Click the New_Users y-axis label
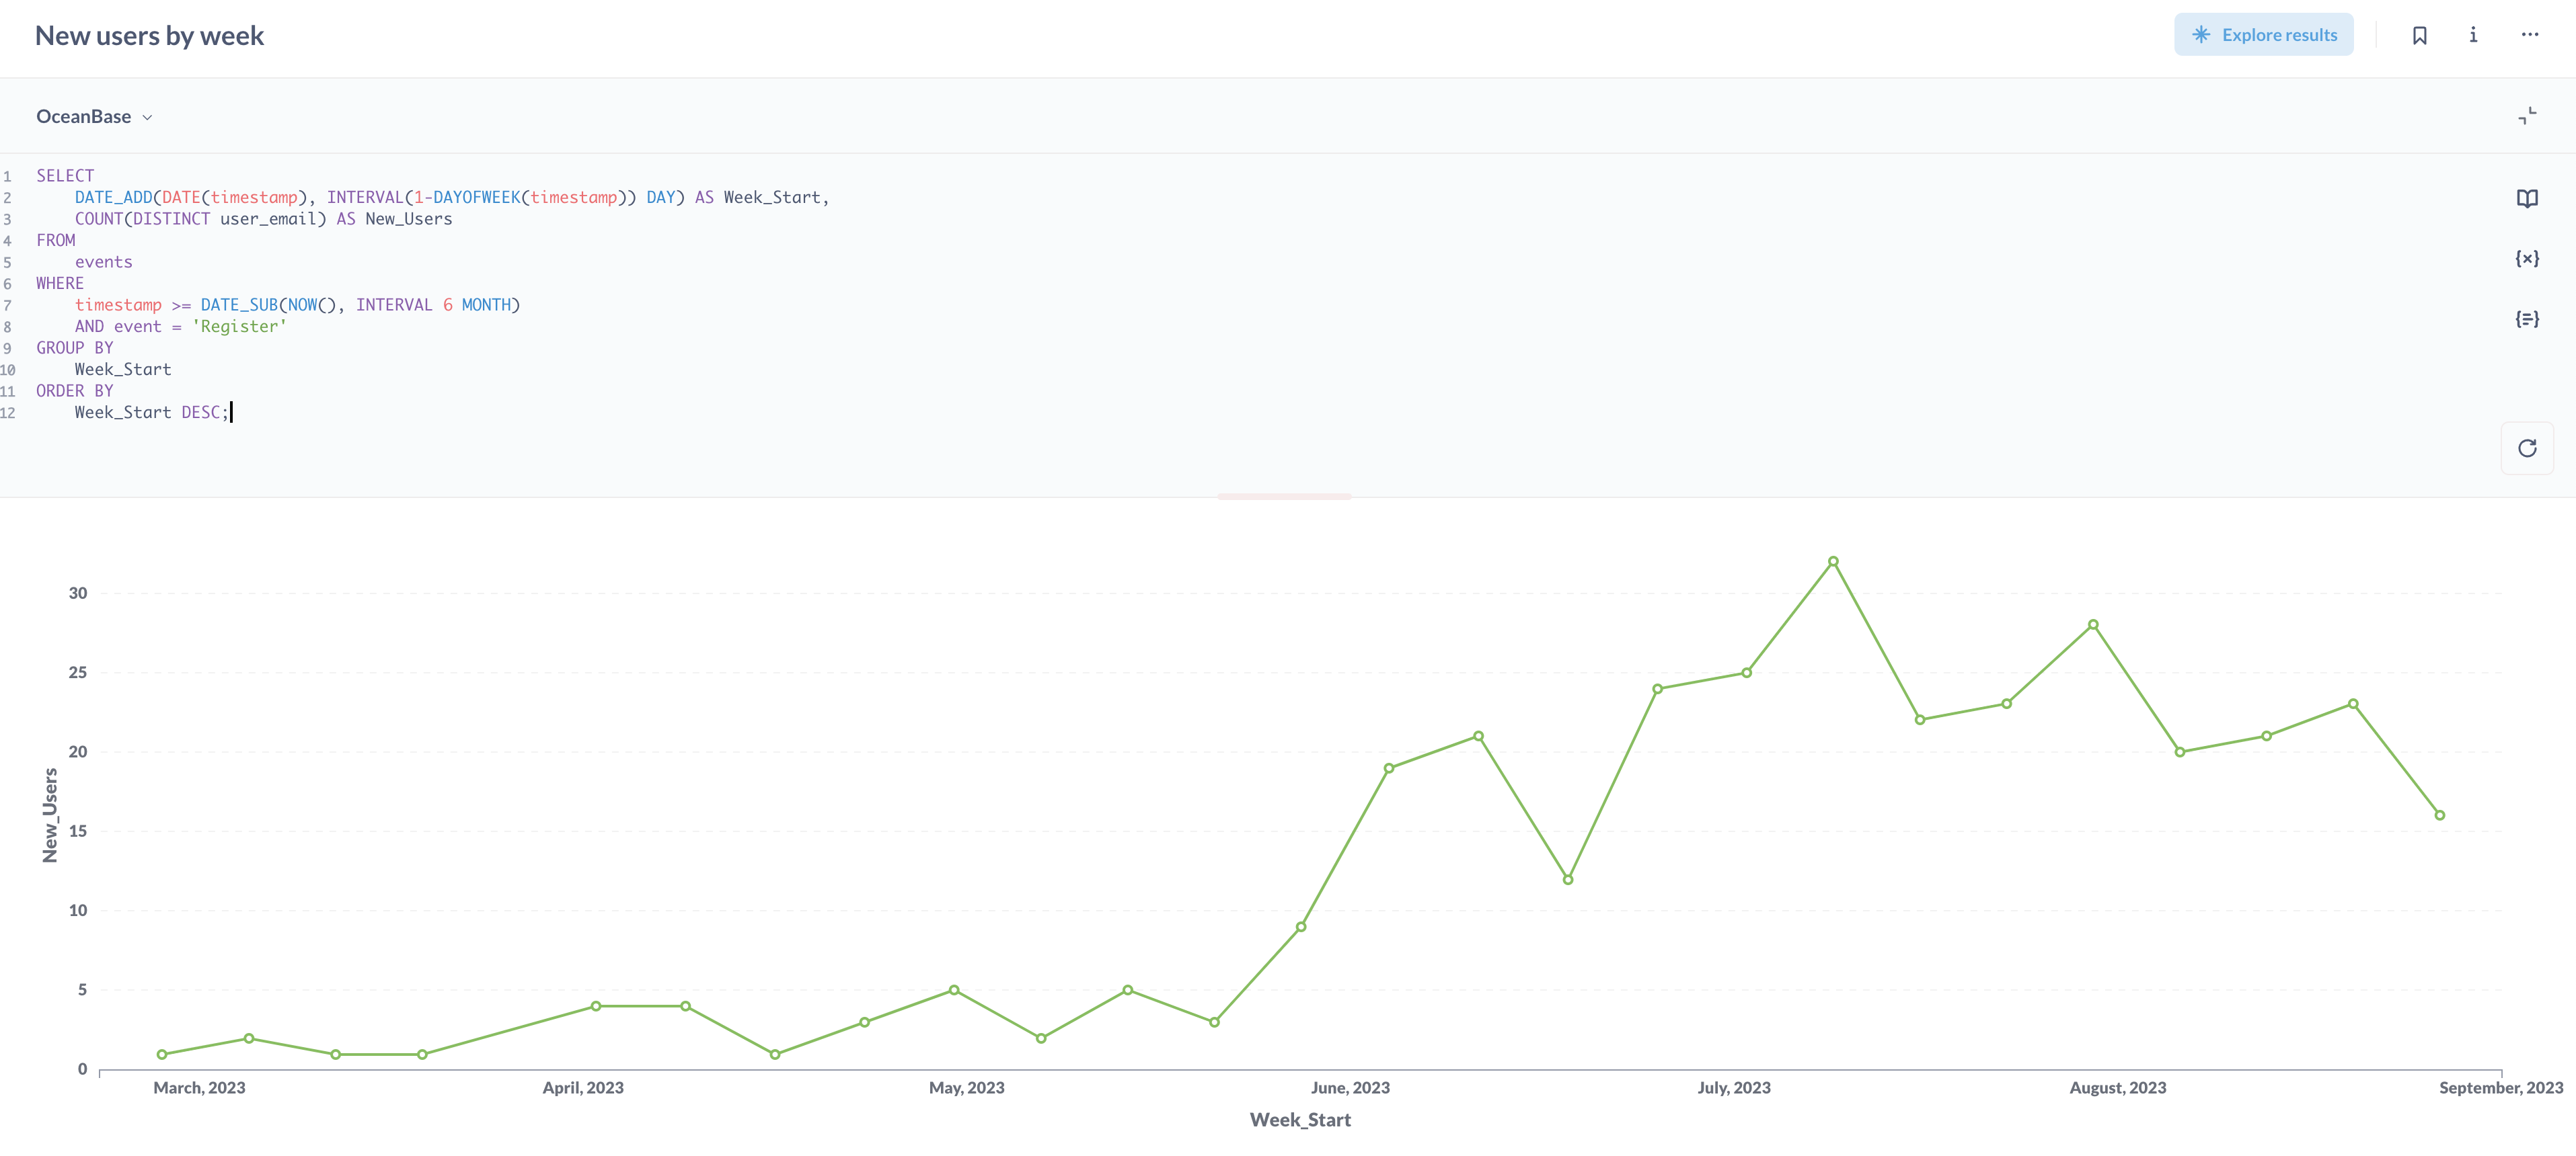 point(50,815)
